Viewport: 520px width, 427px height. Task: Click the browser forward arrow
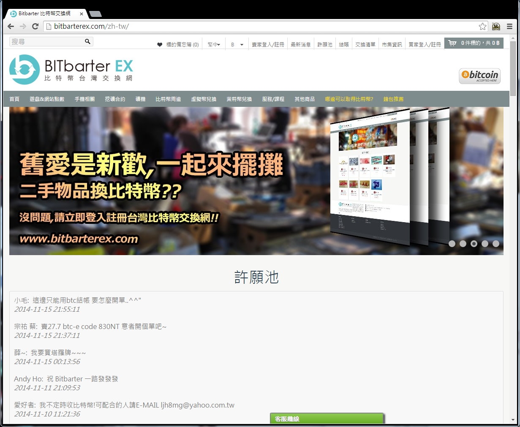[x=23, y=26]
